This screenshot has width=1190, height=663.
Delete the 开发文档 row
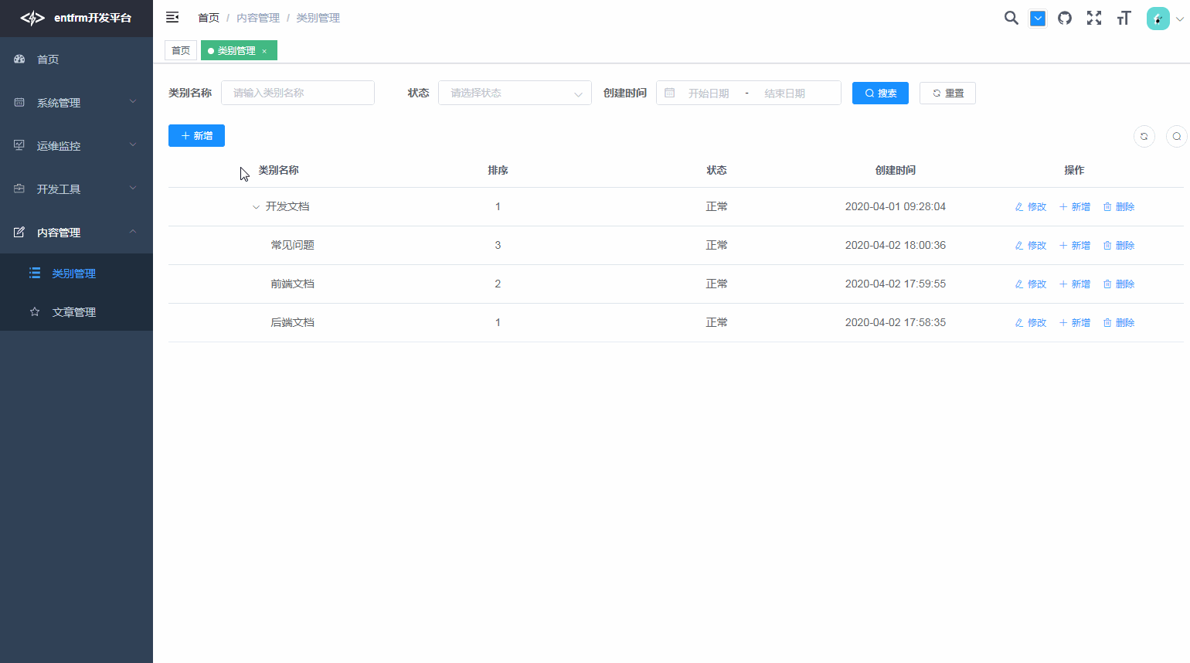pyautogui.click(x=1119, y=206)
